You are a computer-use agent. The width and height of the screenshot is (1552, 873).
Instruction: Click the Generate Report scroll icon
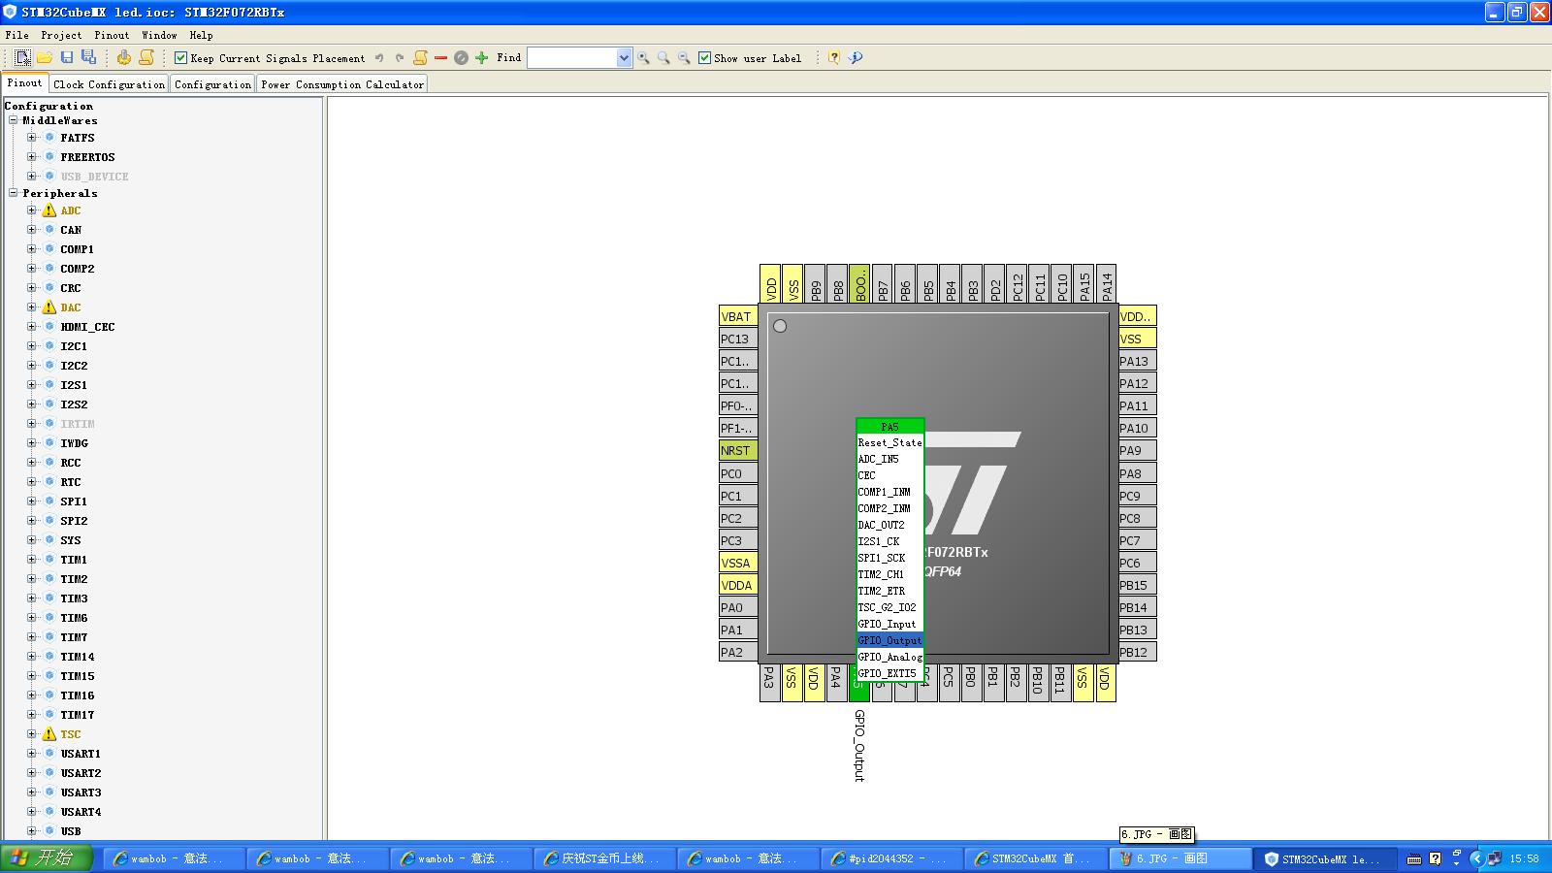pyautogui.click(x=146, y=58)
